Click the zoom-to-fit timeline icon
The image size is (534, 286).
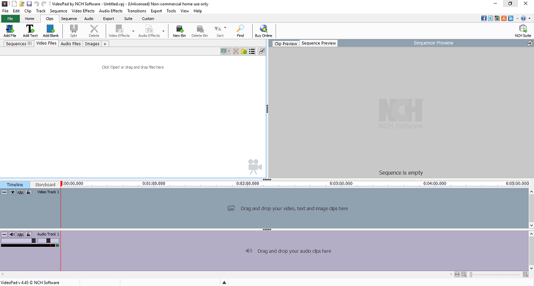(457, 274)
